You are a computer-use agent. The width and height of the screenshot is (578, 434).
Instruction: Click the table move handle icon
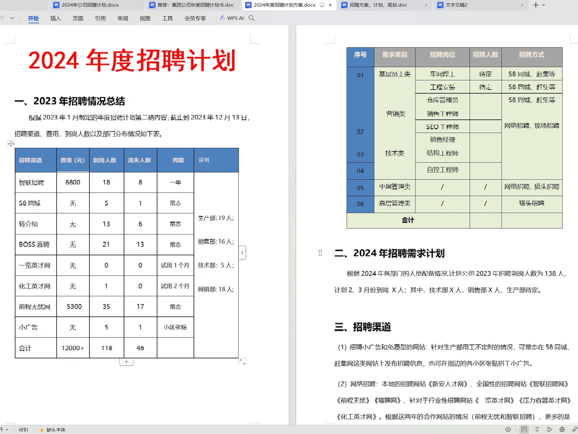(11, 143)
